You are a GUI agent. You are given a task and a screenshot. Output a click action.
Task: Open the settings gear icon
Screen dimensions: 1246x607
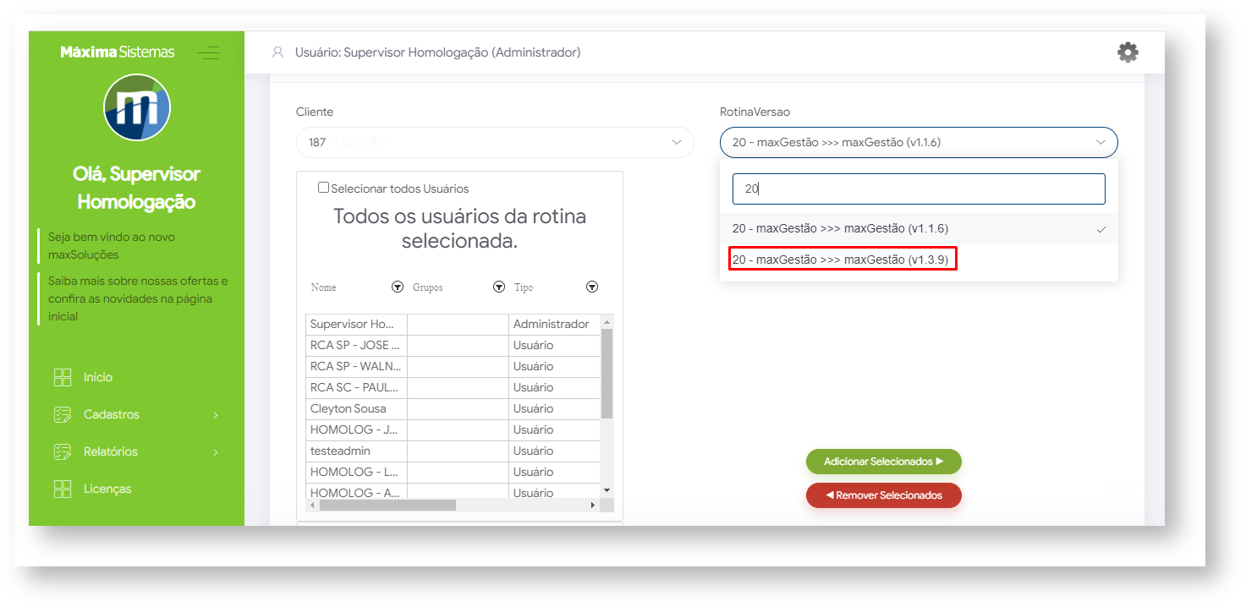coord(1128,52)
